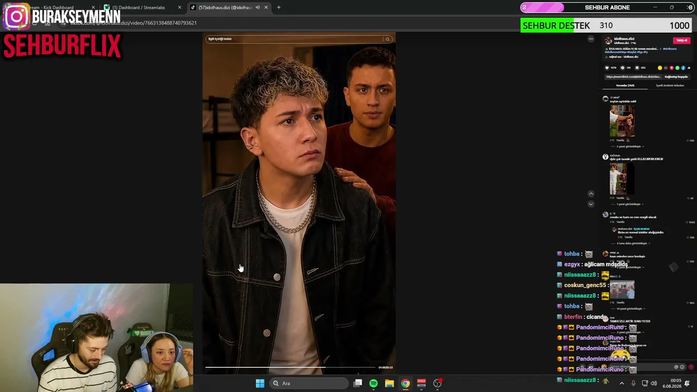Screen dimensions: 697x392
Task: Open Spotify from the taskbar
Action: (x=374, y=383)
